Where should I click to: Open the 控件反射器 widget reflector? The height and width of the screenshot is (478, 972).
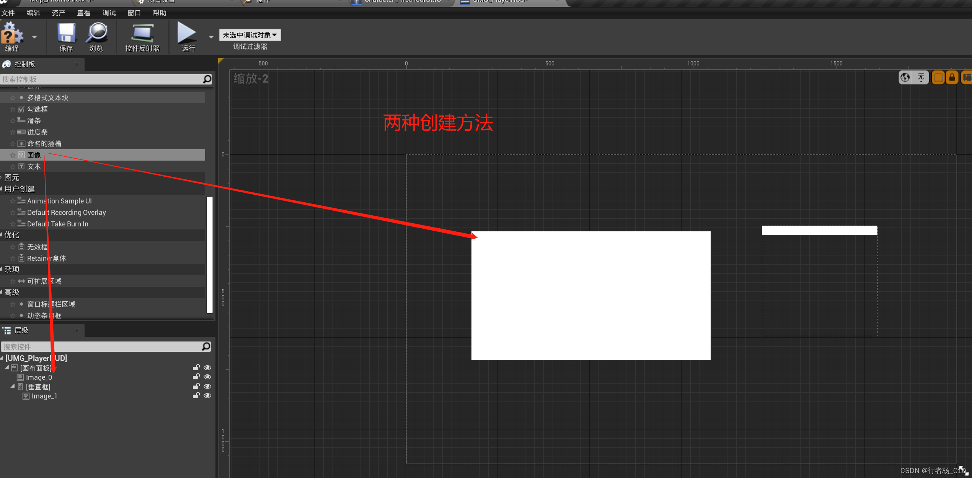pos(142,34)
